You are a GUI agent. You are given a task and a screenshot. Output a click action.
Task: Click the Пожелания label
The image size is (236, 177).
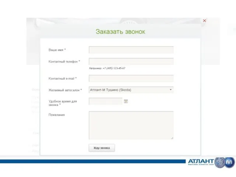[x=56, y=115]
